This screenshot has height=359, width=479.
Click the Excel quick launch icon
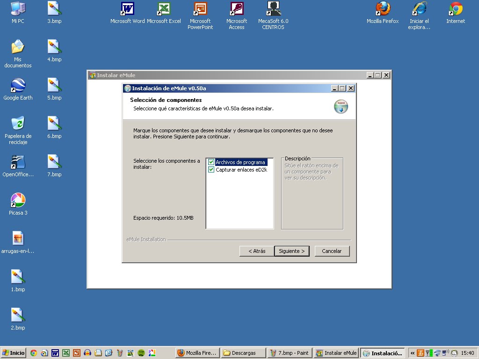(65, 353)
